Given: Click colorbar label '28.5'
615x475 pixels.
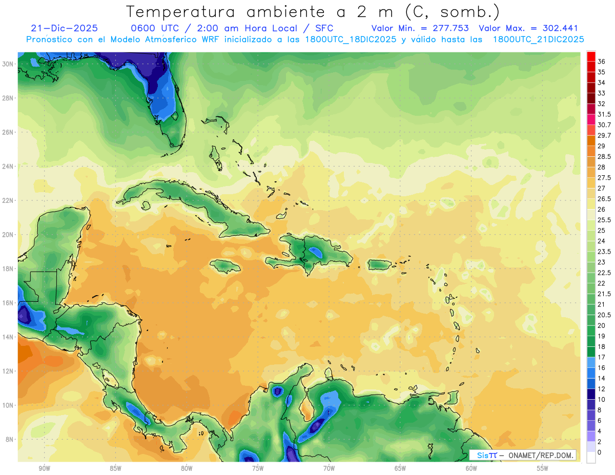Looking at the screenshot, I should pyautogui.click(x=604, y=156).
